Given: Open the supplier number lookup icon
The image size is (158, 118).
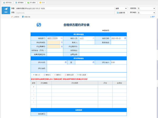Looking at the screenshot, I should pos(62,46).
